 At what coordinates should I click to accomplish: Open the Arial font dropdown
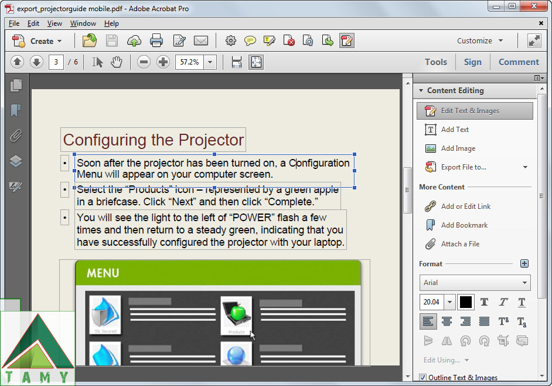tap(475, 283)
